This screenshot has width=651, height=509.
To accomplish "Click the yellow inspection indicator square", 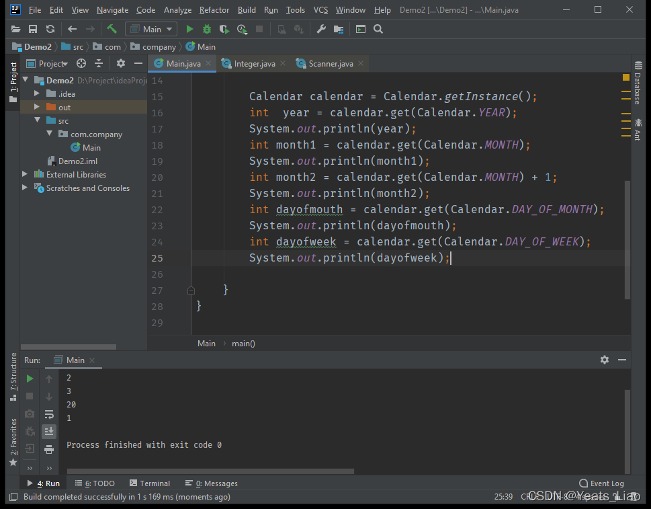I will pyautogui.click(x=626, y=77).
